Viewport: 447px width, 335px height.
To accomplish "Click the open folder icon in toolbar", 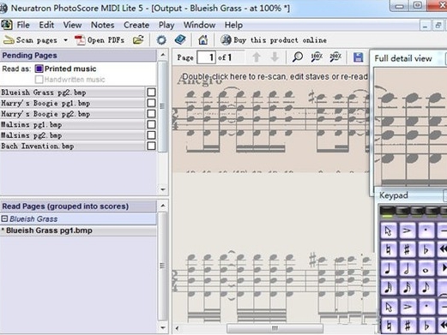I will [x=138, y=40].
